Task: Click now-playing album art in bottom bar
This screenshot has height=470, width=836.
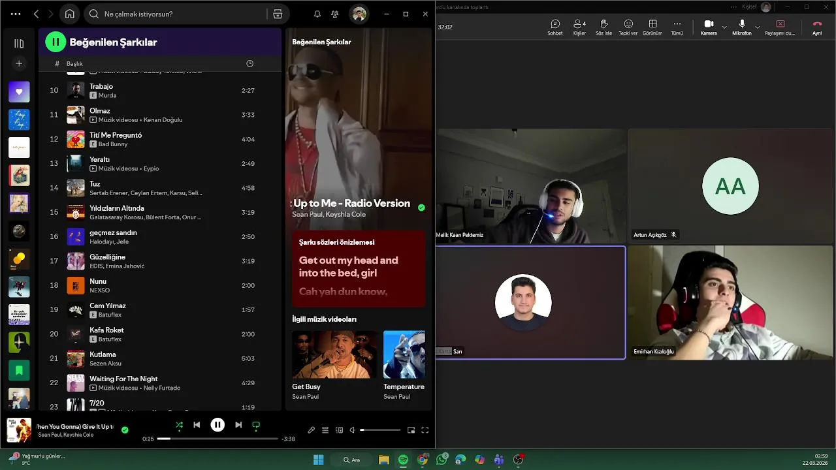Action: coord(19,430)
